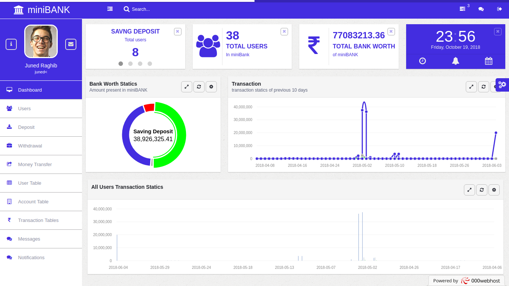The width and height of the screenshot is (509, 286).
Task: Open Transaction Tables in the sidebar
Action: pos(41,220)
